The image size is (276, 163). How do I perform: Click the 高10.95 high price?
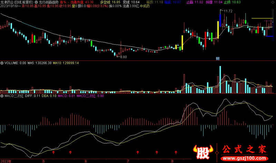tap(40, 6)
